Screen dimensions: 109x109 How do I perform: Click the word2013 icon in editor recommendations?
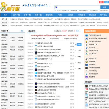tap(87, 38)
